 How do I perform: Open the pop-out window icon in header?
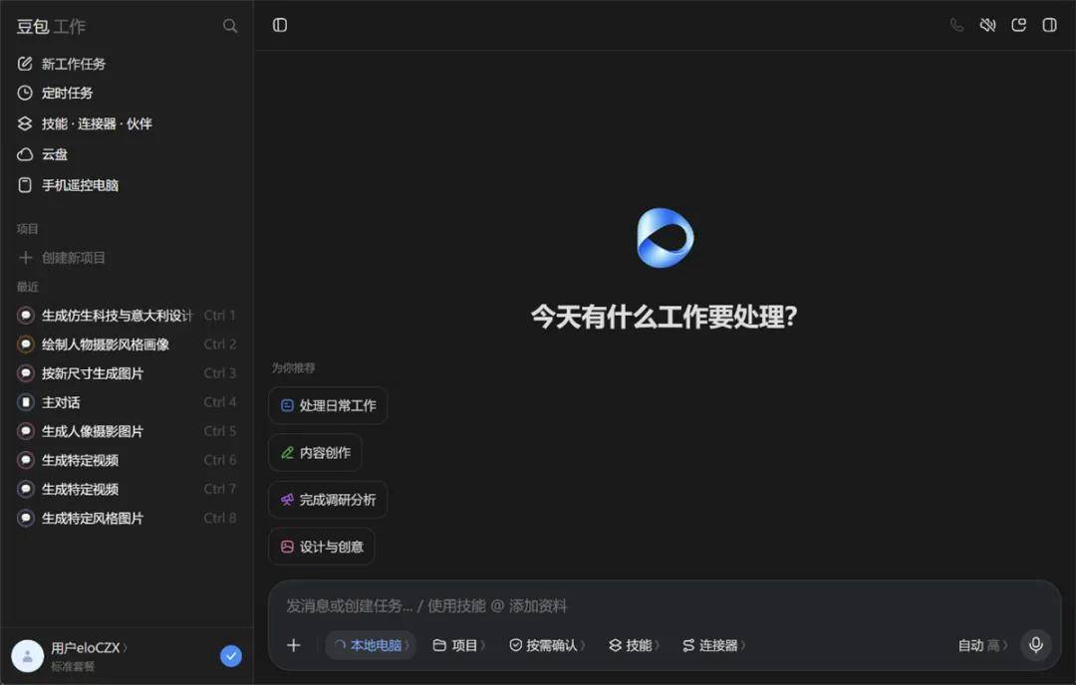(1018, 25)
